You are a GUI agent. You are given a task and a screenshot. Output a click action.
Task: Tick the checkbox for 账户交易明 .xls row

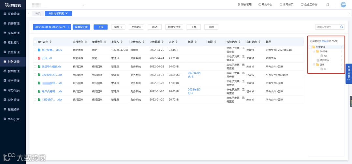[35, 91]
